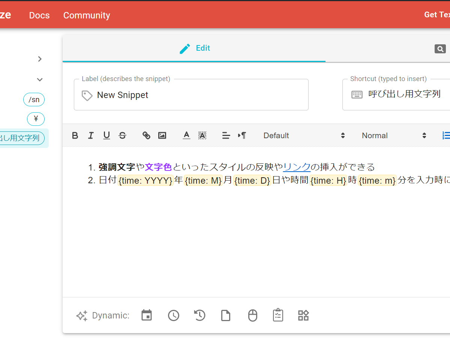Screen dimensions: 450x338
Task: Open the Community page link
Action: 87,15
